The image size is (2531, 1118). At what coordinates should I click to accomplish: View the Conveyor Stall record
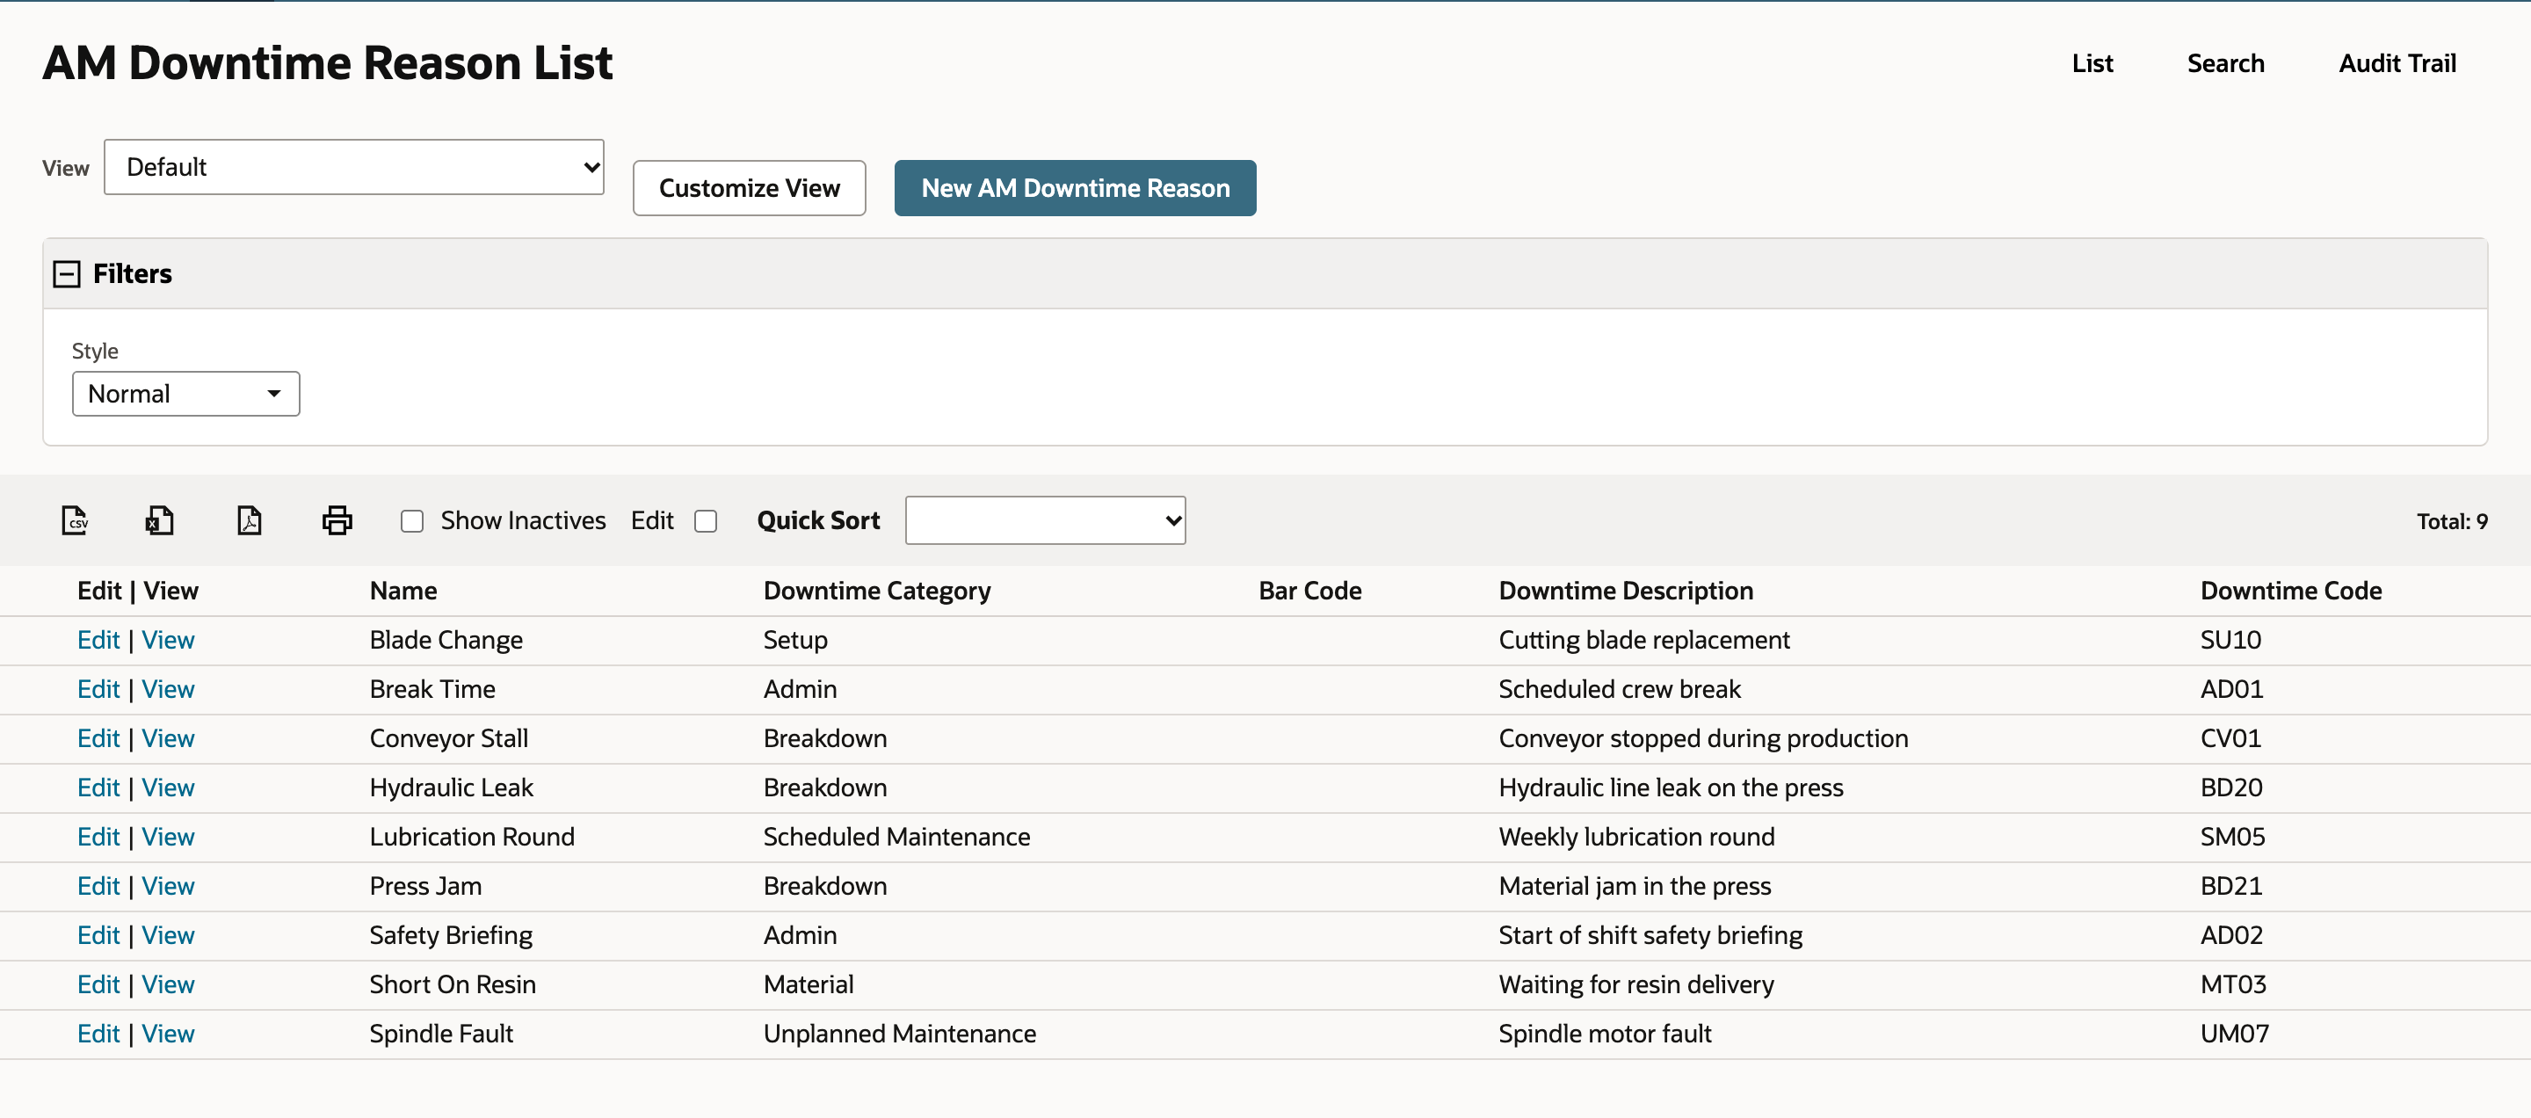(168, 739)
